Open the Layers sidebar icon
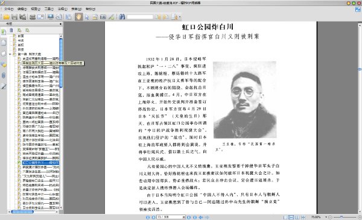 [4, 54]
